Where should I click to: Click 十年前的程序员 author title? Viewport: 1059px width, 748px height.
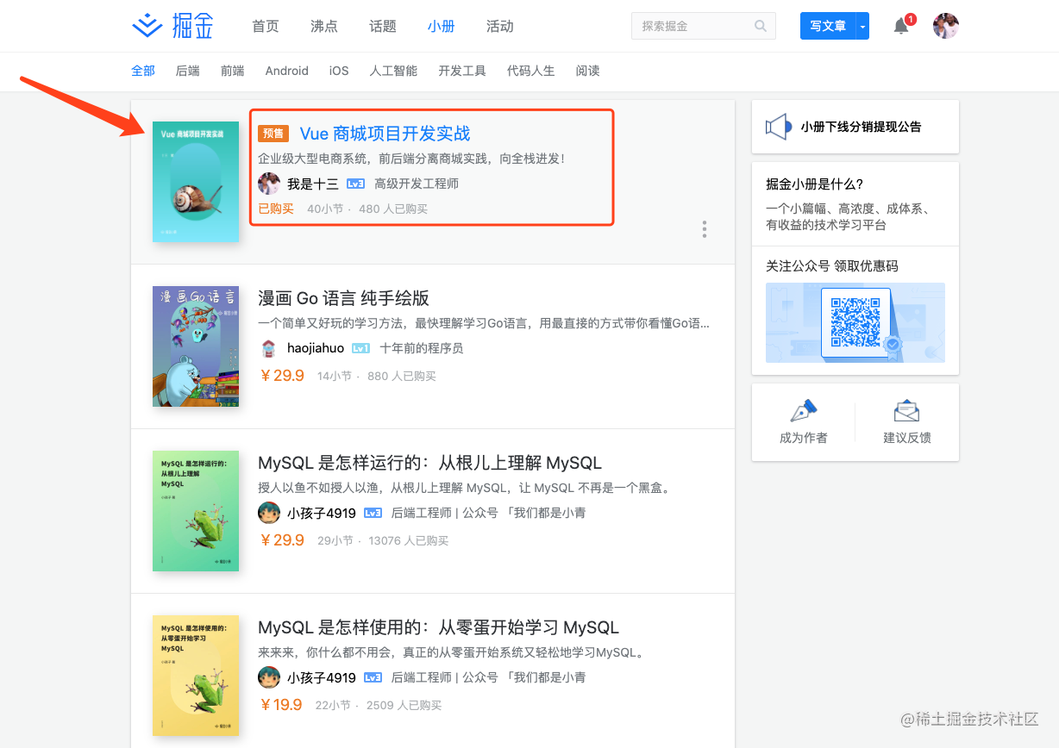coord(422,348)
